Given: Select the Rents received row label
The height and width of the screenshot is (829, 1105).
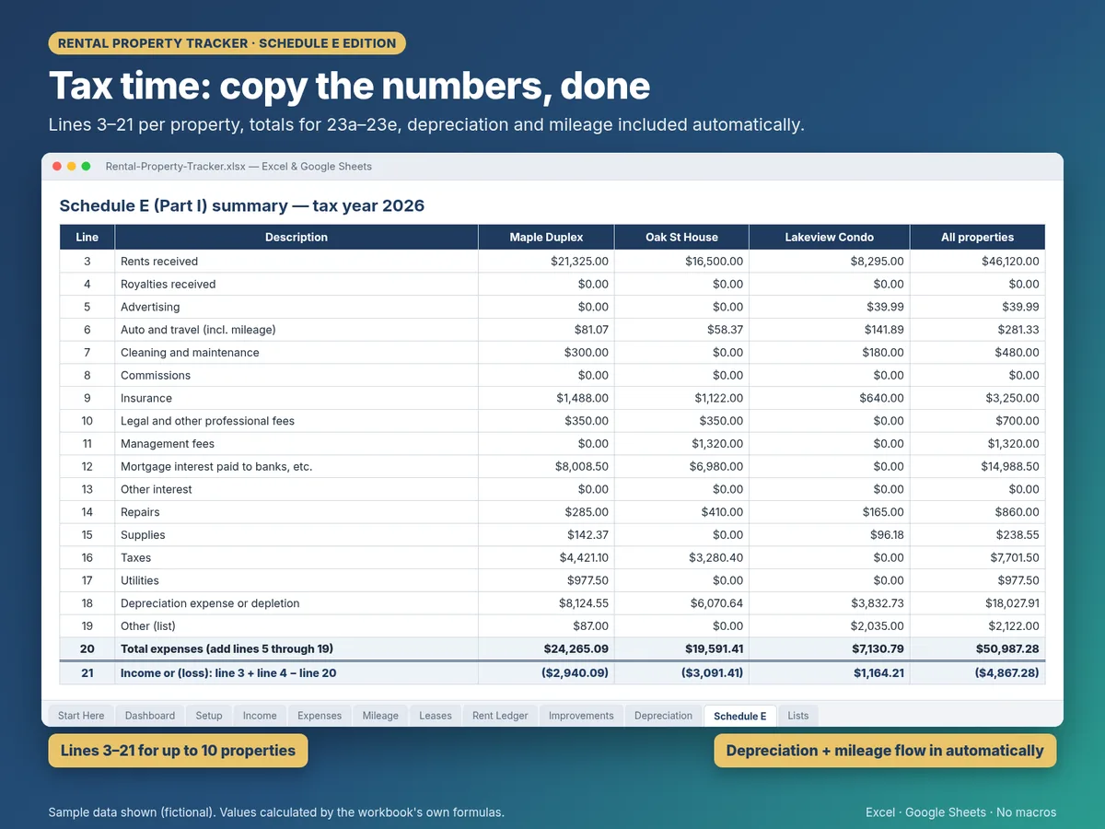Looking at the screenshot, I should pyautogui.click(x=159, y=262).
